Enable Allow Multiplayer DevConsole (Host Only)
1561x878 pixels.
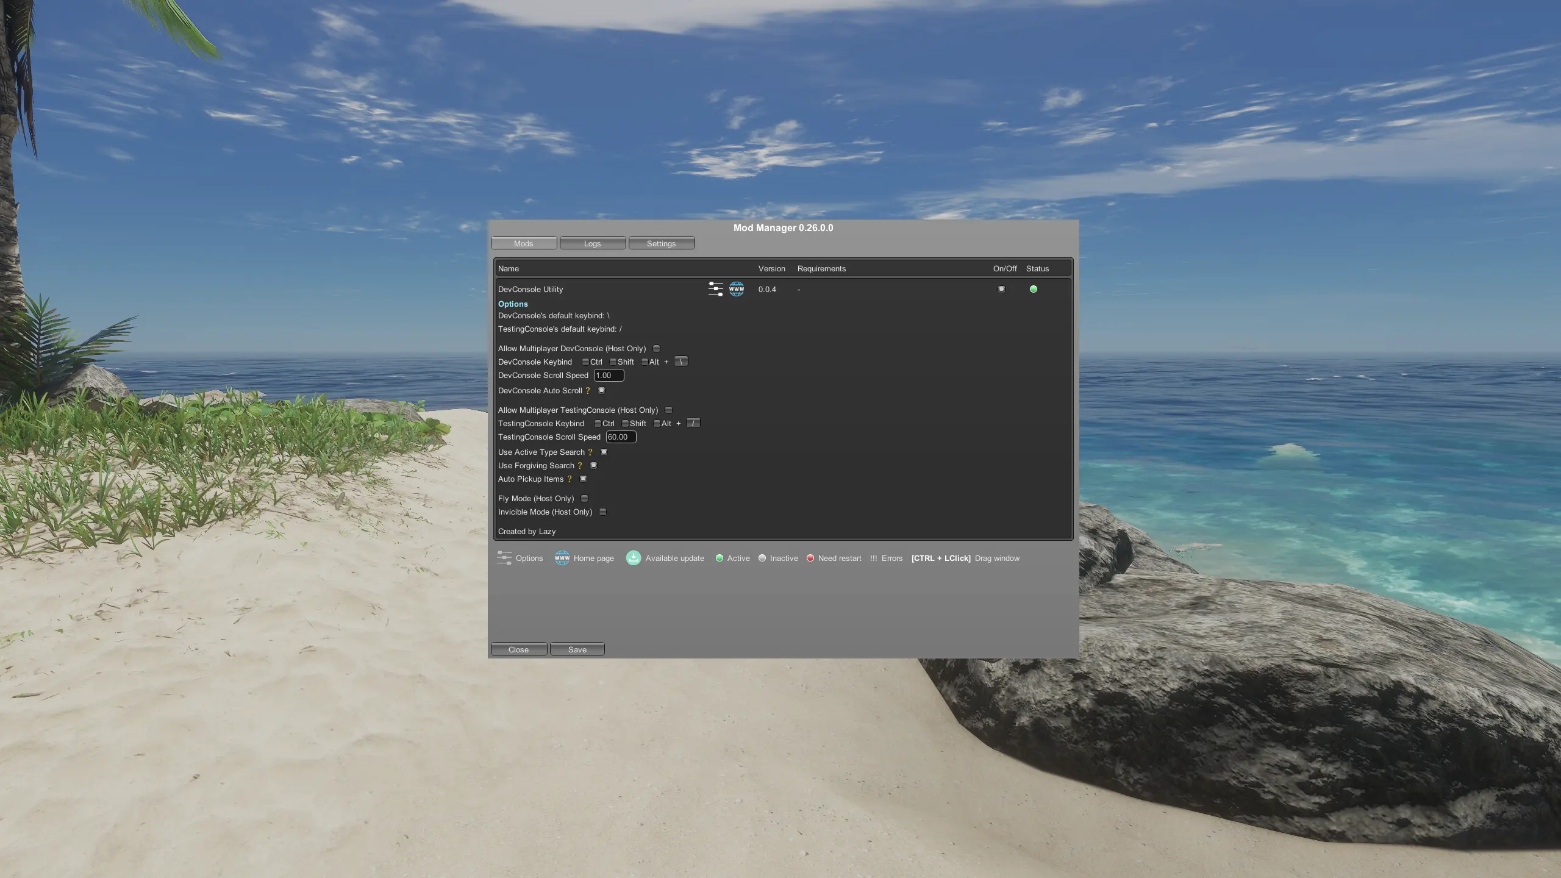(x=657, y=349)
